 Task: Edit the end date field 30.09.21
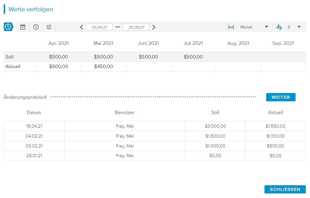pos(136,27)
